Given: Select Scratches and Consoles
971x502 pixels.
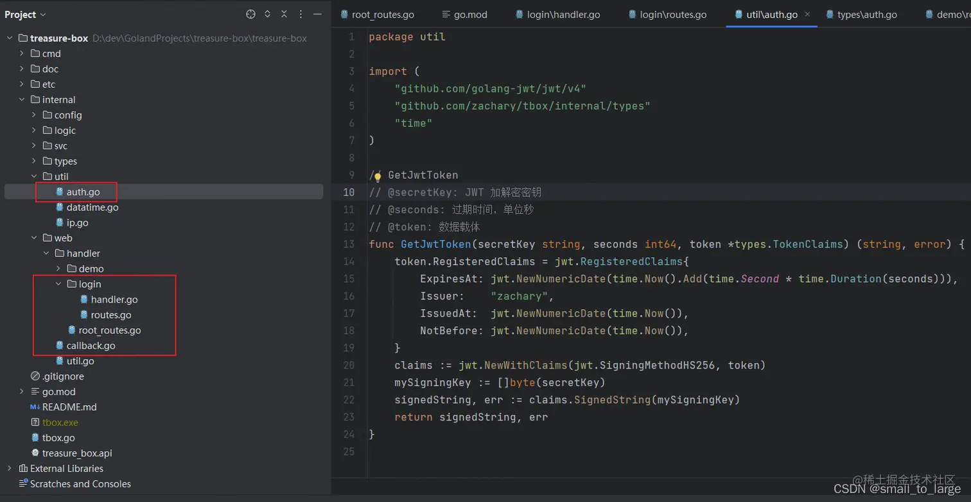Looking at the screenshot, I should pyautogui.click(x=80, y=484).
